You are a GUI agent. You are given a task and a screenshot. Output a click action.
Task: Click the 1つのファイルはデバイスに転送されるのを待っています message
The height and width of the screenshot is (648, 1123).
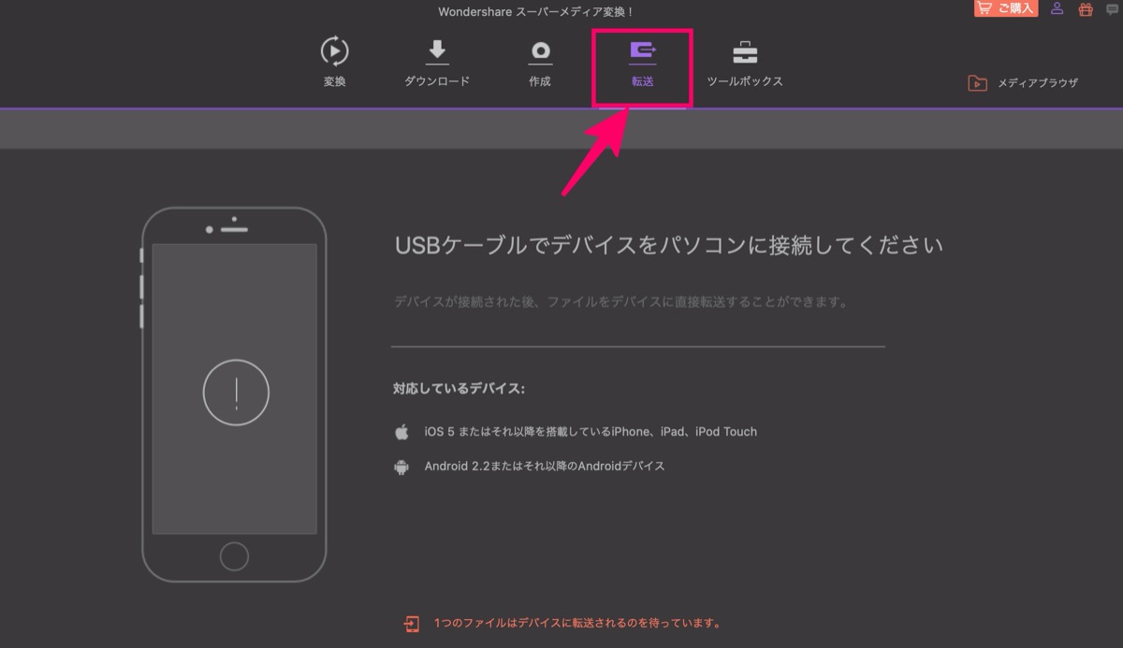click(x=576, y=623)
